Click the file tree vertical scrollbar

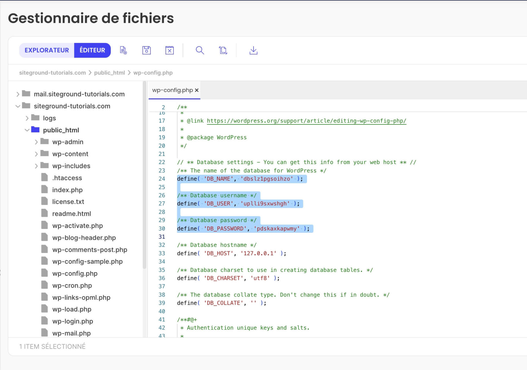144,175
